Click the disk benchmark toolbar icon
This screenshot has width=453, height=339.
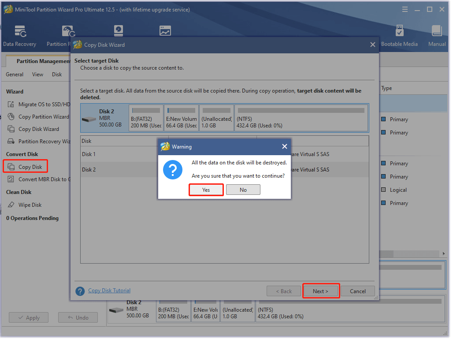tap(119, 31)
